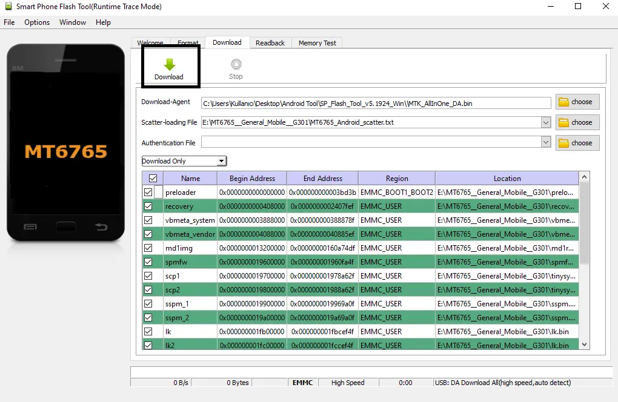The height and width of the screenshot is (402, 618).
Task: Click the MT6765 phone preview image
Action: (x=65, y=142)
